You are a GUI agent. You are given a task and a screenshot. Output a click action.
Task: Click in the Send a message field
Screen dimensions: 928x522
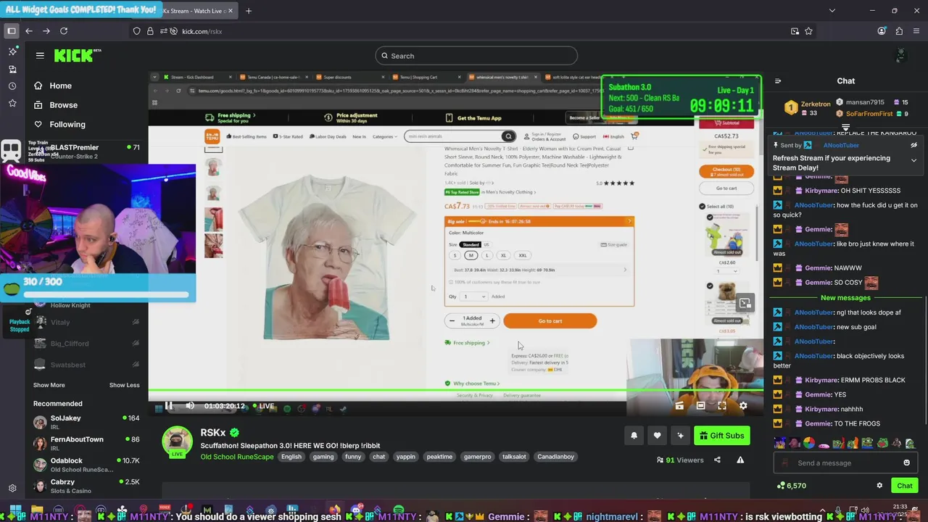coord(845,463)
